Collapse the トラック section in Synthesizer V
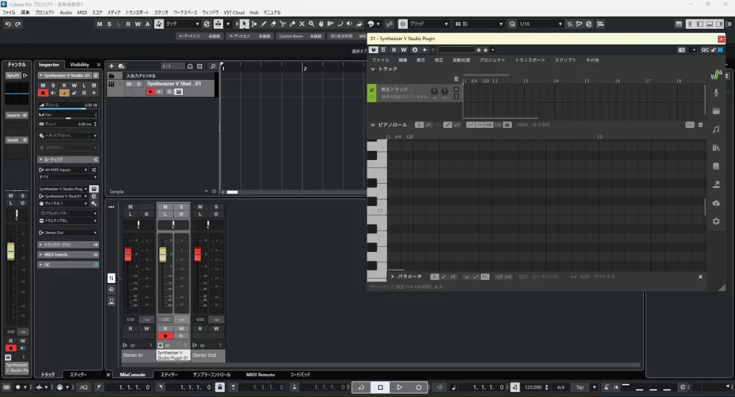735x397 pixels. coord(373,69)
